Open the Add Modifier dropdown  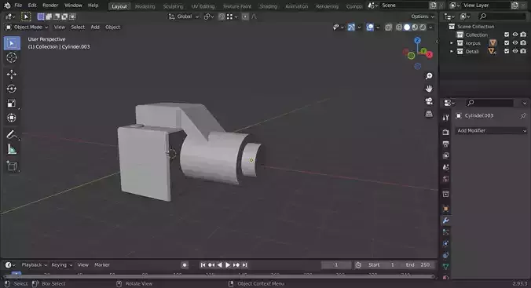491,130
